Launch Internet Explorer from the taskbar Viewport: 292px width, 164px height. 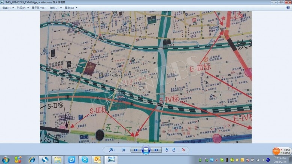point(32,160)
